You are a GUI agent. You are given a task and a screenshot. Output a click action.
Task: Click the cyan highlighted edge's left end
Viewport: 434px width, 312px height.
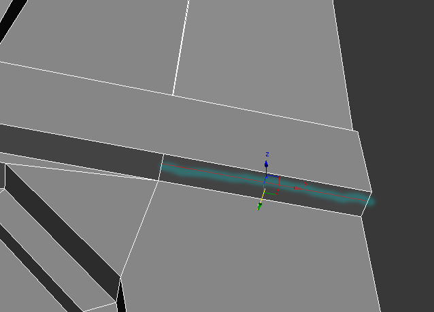(x=163, y=167)
